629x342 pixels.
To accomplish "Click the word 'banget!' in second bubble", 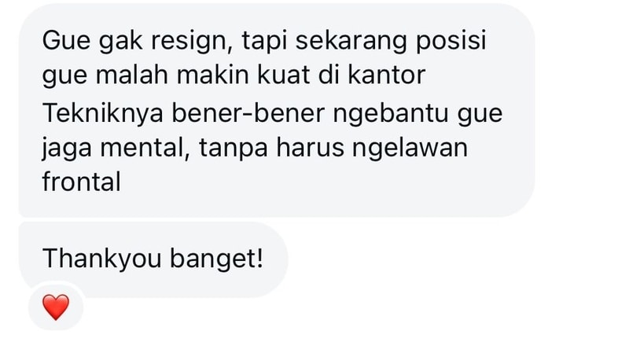I will tap(217, 259).
